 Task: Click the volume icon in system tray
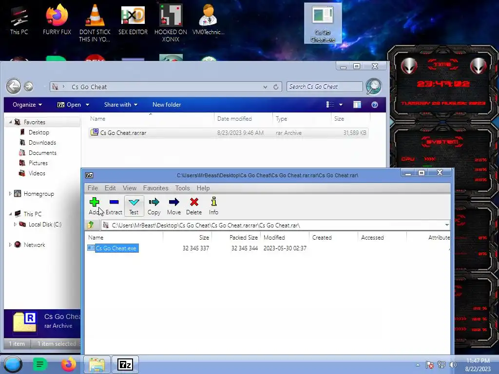[x=453, y=364]
